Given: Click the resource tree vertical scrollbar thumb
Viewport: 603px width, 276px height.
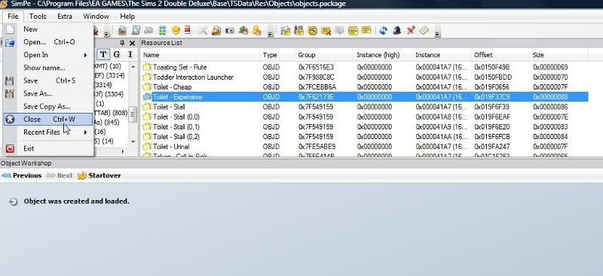Looking at the screenshot, I should click(133, 114).
